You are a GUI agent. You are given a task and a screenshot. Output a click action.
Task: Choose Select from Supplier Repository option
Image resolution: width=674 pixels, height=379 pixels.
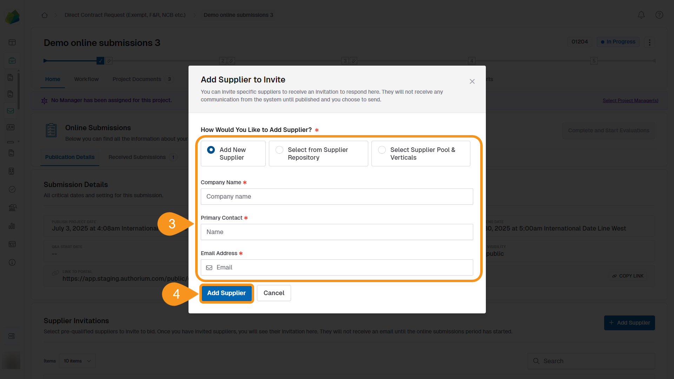(x=279, y=150)
